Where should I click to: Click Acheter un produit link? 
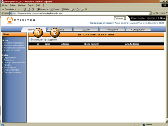click(12, 50)
